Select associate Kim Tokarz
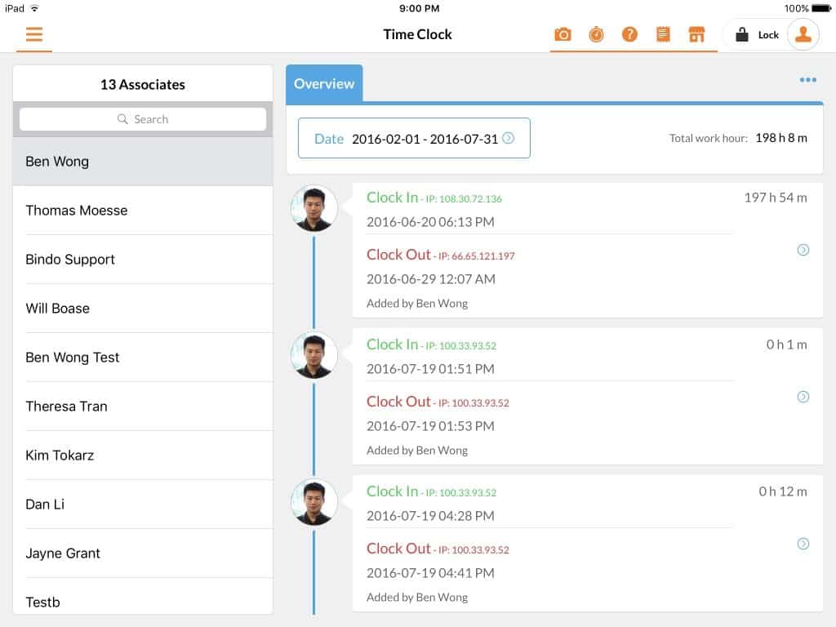Image resolution: width=836 pixels, height=627 pixels. (143, 456)
